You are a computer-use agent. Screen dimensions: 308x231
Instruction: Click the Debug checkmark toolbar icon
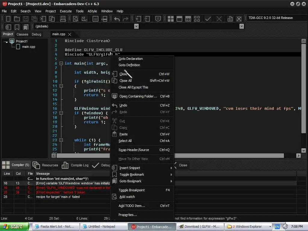208,19
